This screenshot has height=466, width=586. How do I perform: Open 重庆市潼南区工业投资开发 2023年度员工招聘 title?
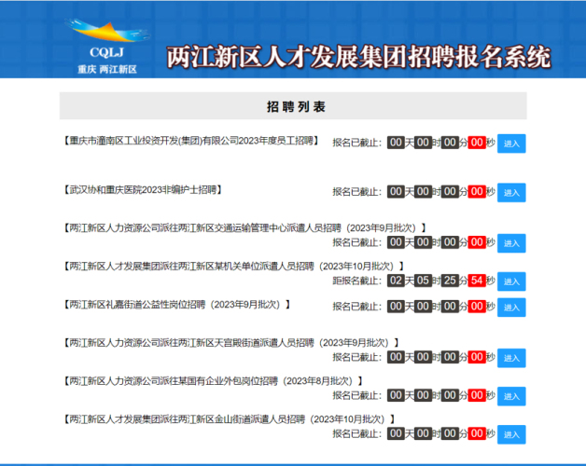190,141
